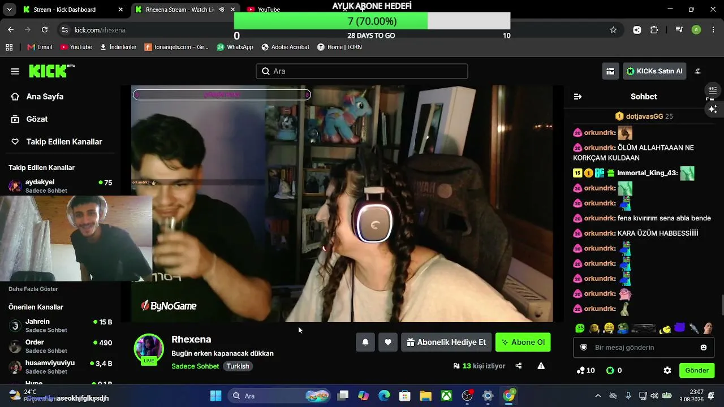724x407 pixels.
Task: Go back in browser history
Action: click(x=11, y=30)
